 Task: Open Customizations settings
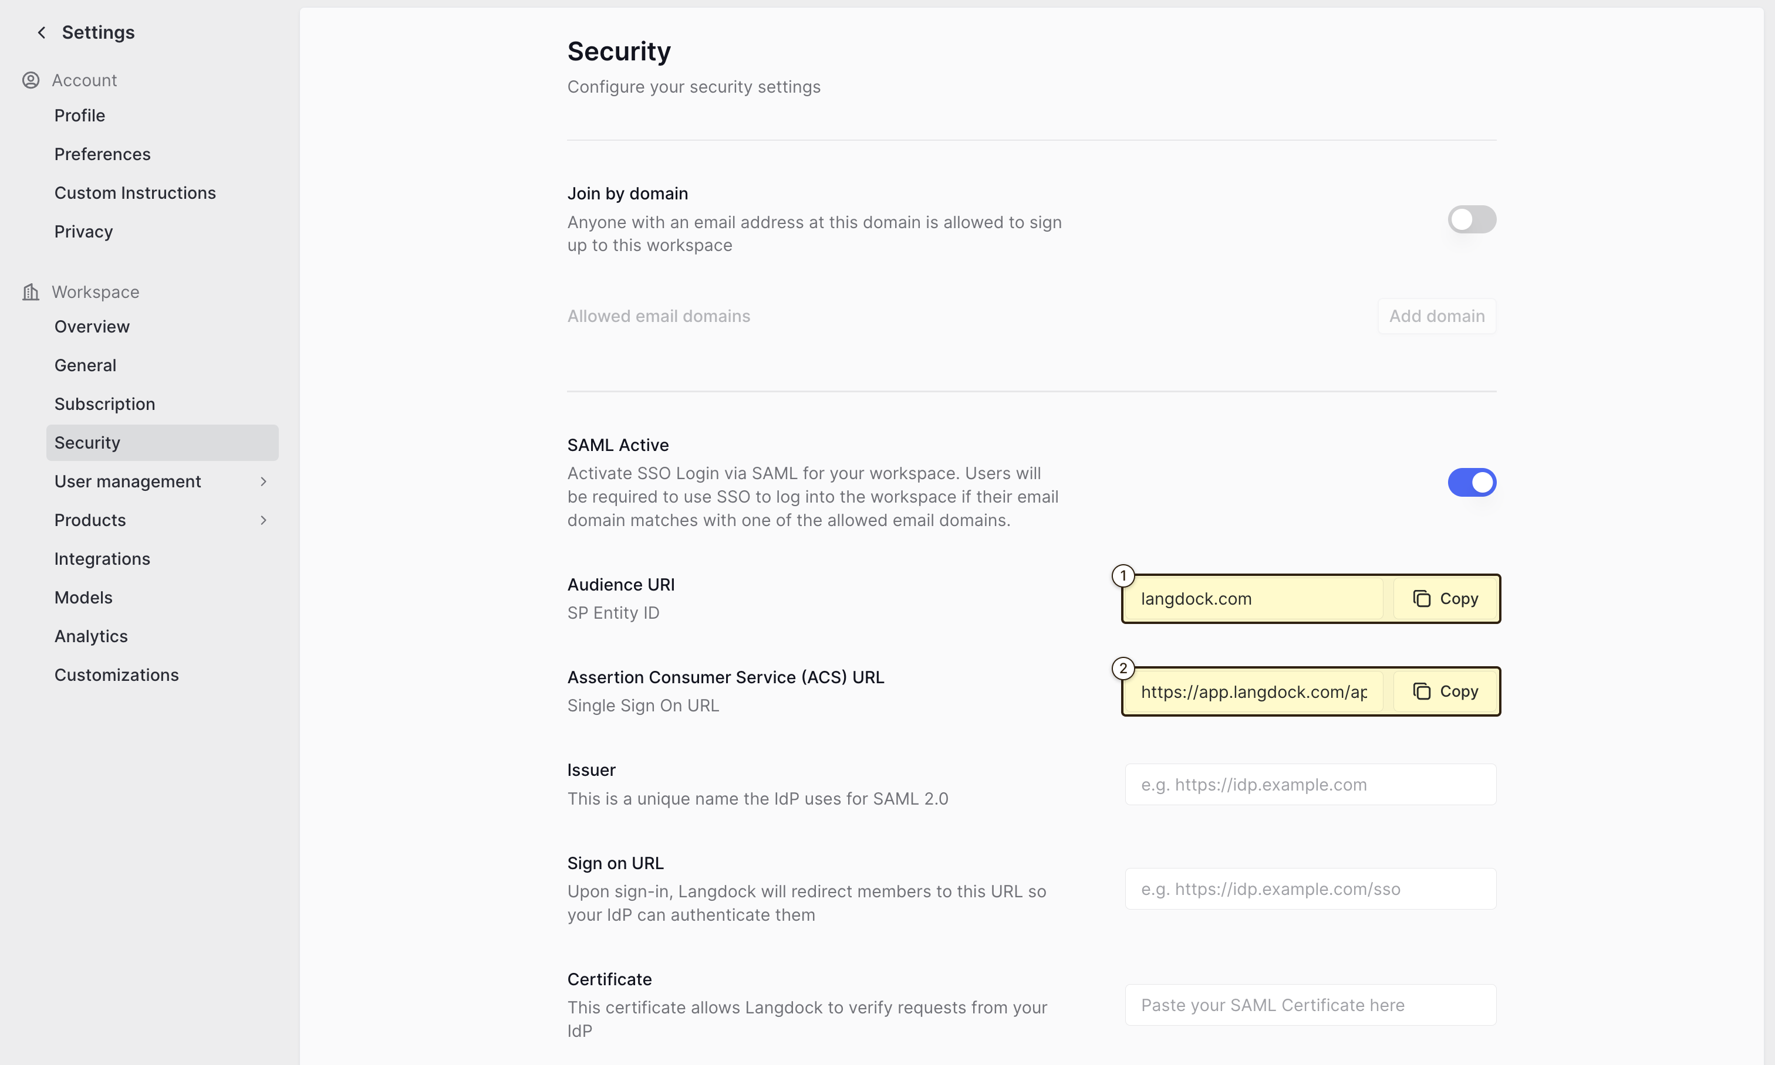[x=163, y=676]
